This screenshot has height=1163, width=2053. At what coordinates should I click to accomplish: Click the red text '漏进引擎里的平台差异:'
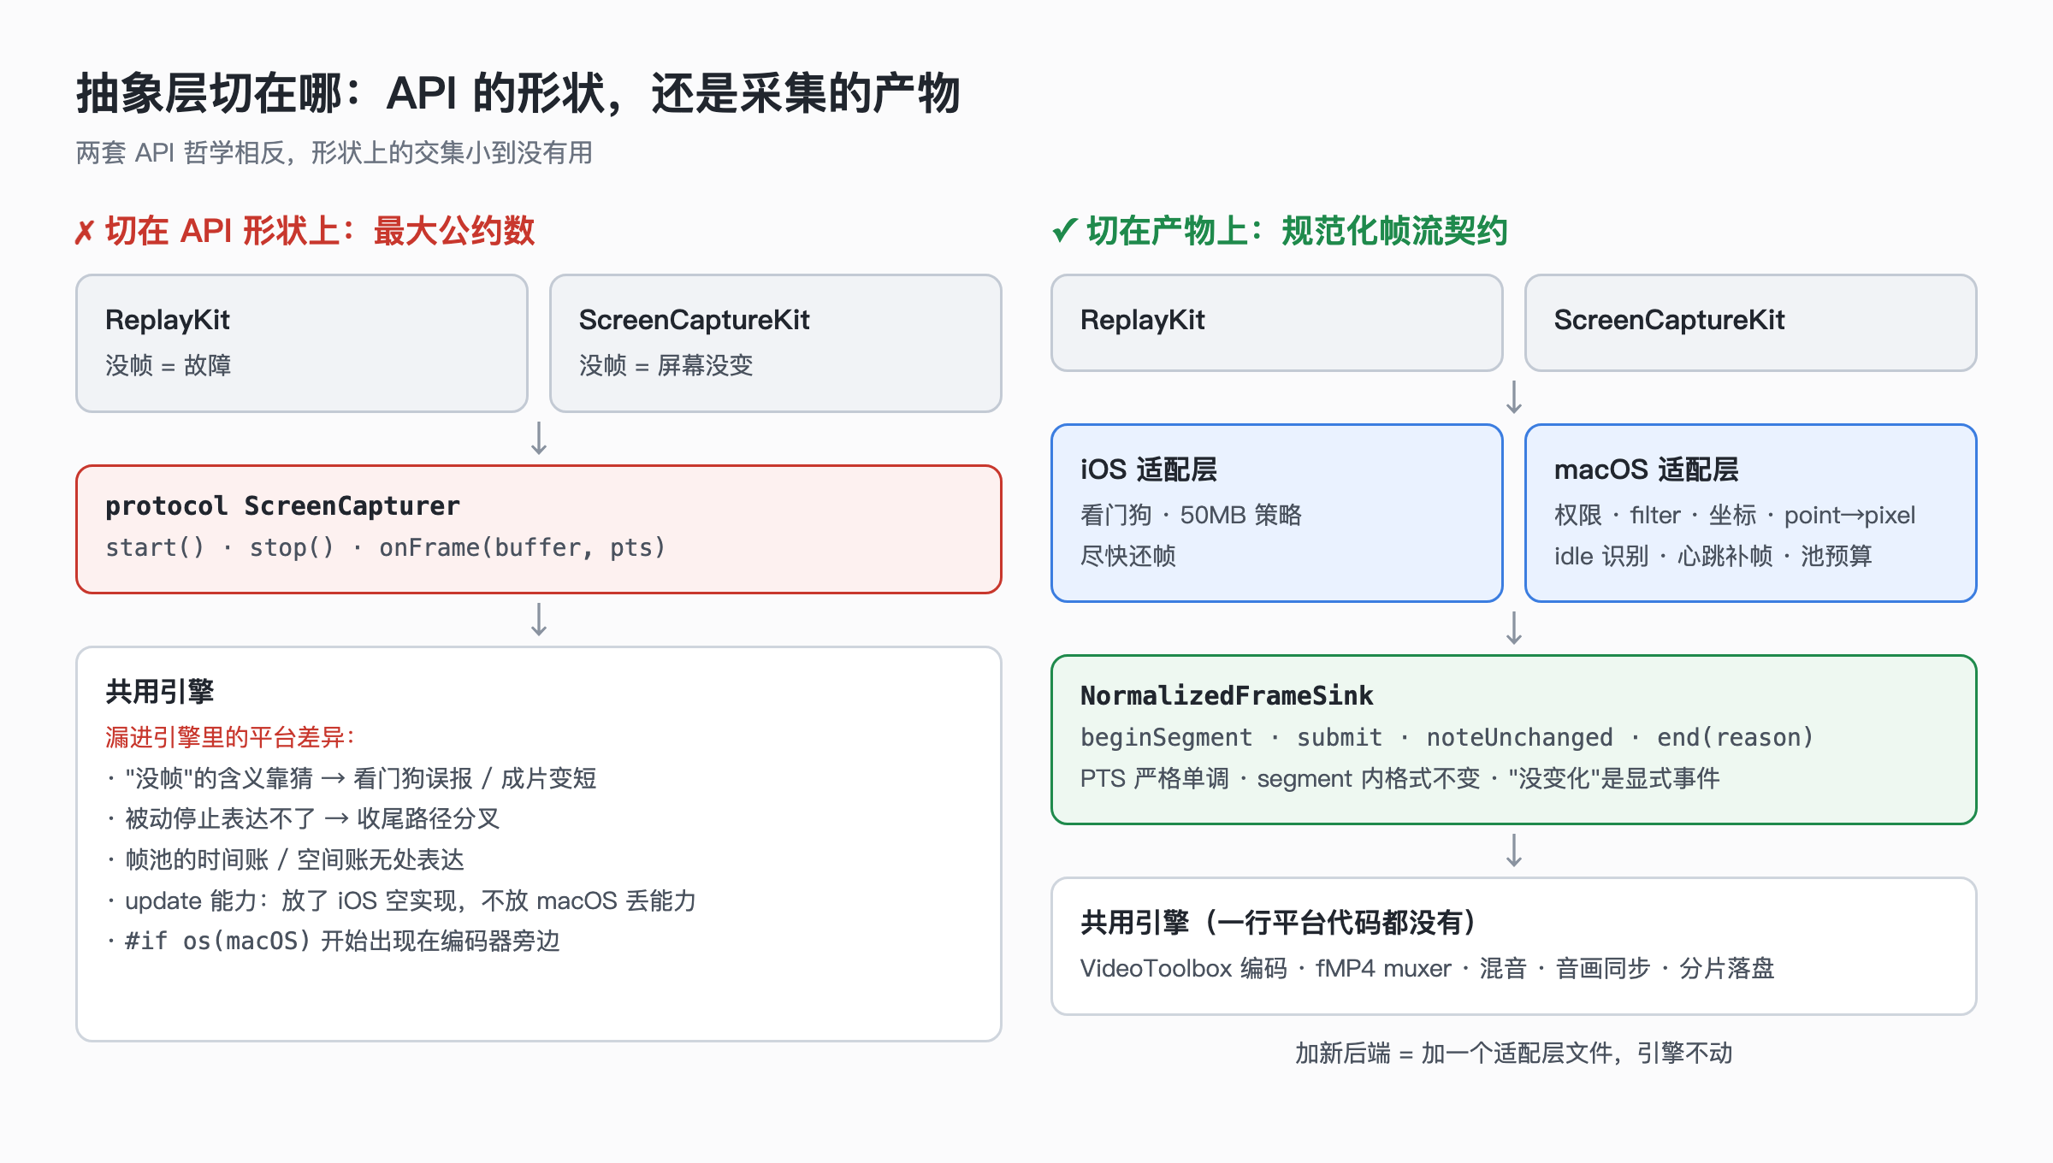coord(230,736)
